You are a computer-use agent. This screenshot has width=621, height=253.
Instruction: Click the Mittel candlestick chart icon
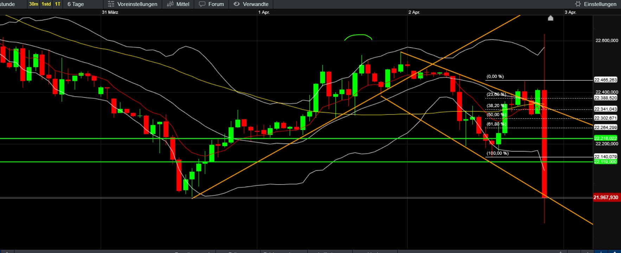pyautogui.click(x=170, y=4)
